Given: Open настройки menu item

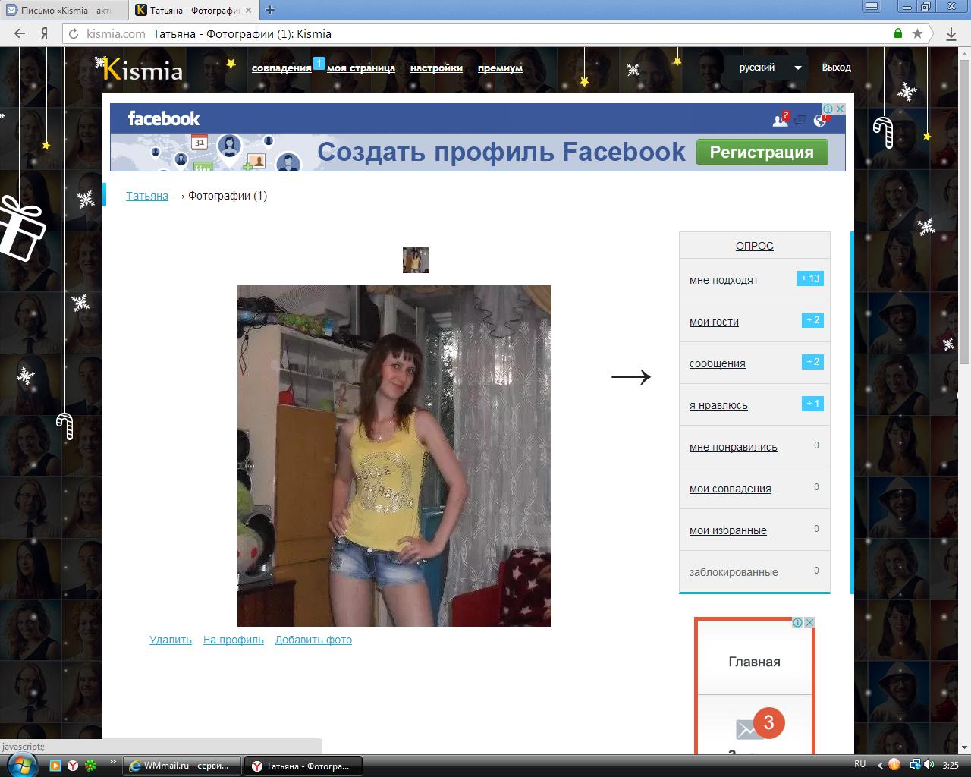Looking at the screenshot, I should 436,68.
